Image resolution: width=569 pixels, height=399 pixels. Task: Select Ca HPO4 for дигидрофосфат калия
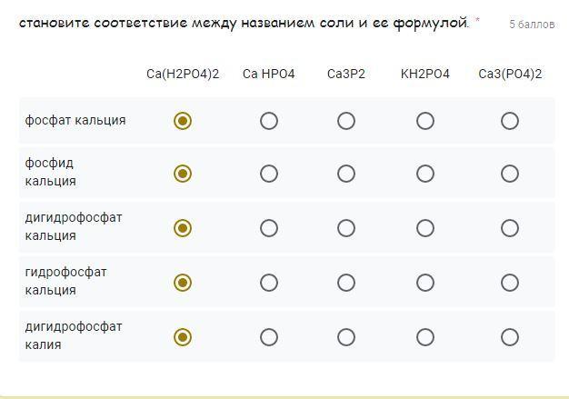pyautogui.click(x=269, y=337)
